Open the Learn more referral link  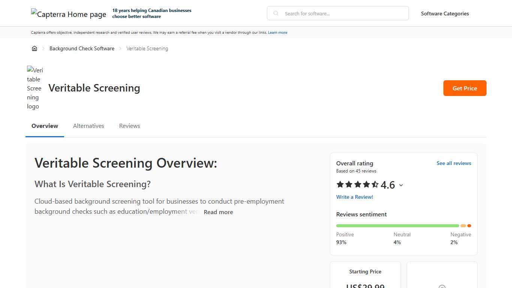tap(277, 32)
